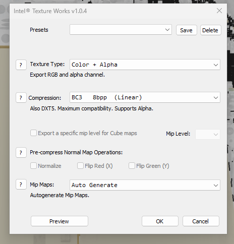Click the Mip Maps chevron arrow
The height and width of the screenshot is (244, 234).
216,185
